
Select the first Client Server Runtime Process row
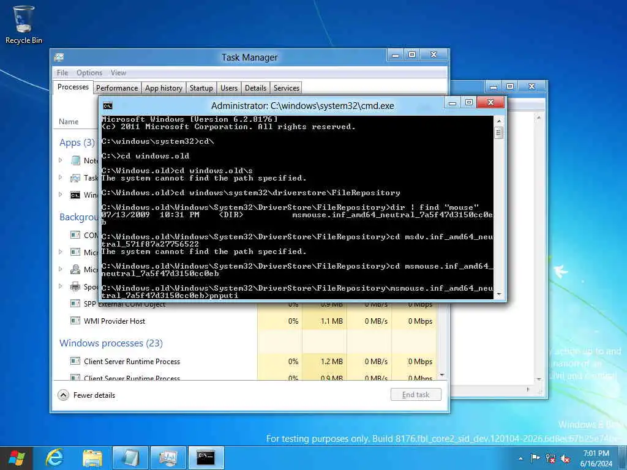pos(245,361)
